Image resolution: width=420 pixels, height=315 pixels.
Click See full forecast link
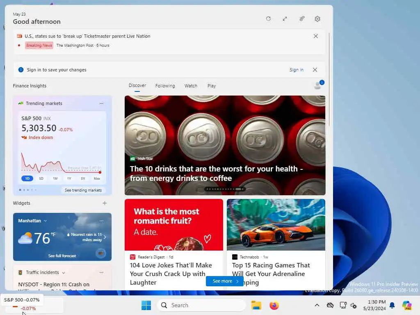click(x=62, y=256)
